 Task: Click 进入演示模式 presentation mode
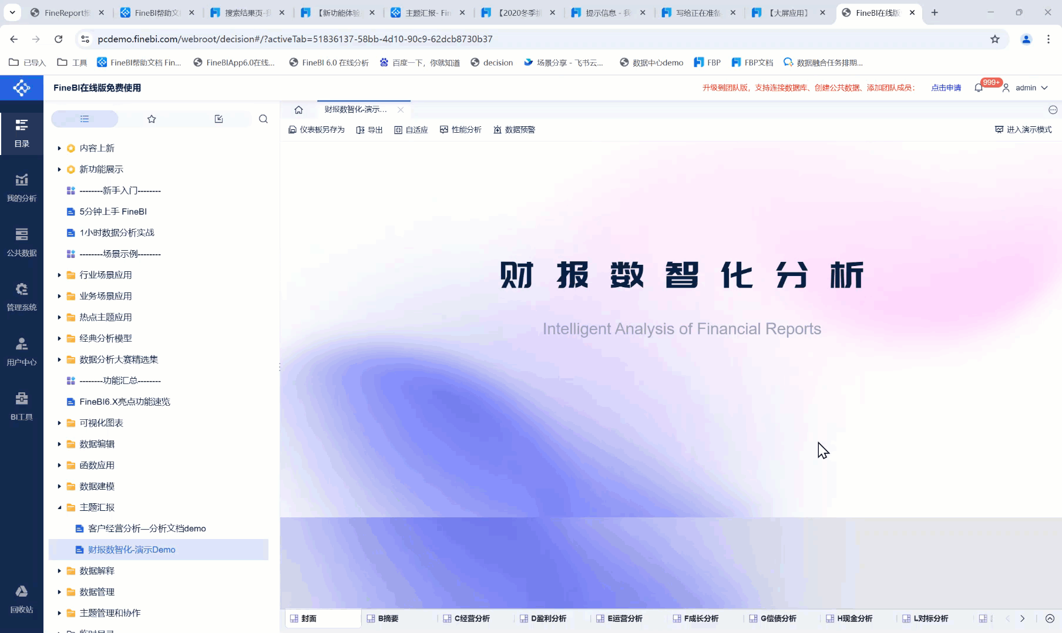[1023, 130]
